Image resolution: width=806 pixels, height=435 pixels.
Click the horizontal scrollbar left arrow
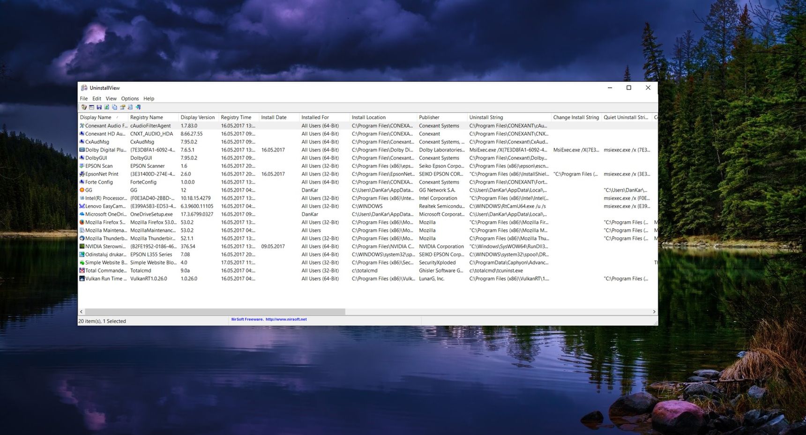click(81, 312)
